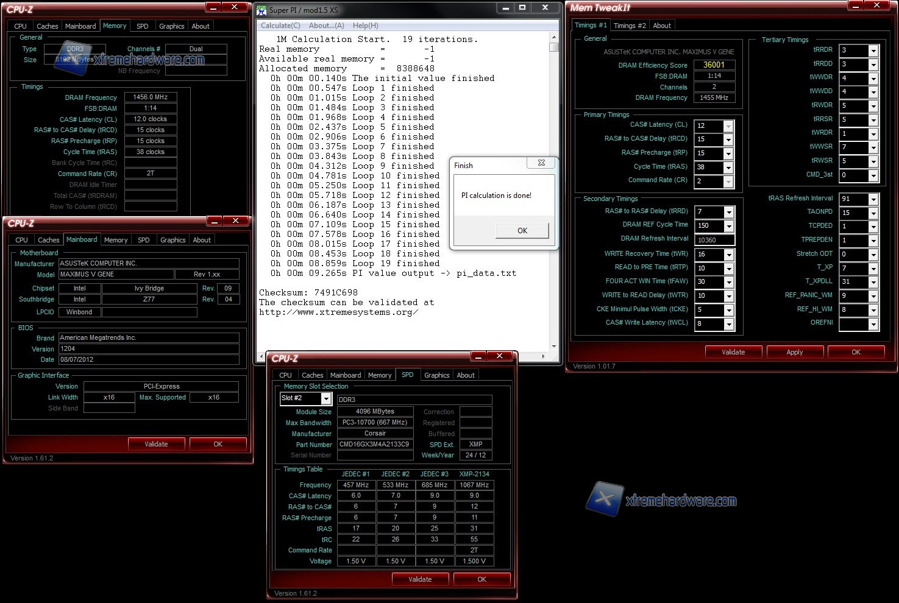This screenshot has width=899, height=603.
Task: Open the Help(H) menu in Super PI
Action: 365,26
